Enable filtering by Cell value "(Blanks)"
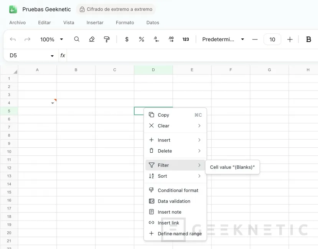 (x=232, y=167)
